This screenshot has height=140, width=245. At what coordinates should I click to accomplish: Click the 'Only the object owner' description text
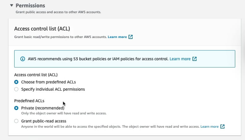tap(64, 113)
